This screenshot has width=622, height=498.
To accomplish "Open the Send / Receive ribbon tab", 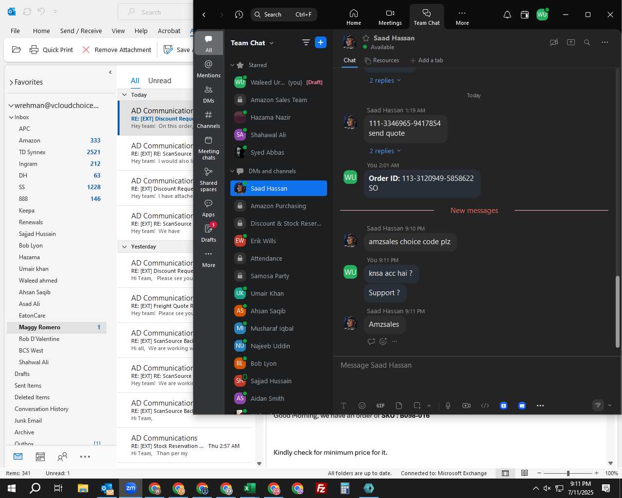I will click(81, 31).
